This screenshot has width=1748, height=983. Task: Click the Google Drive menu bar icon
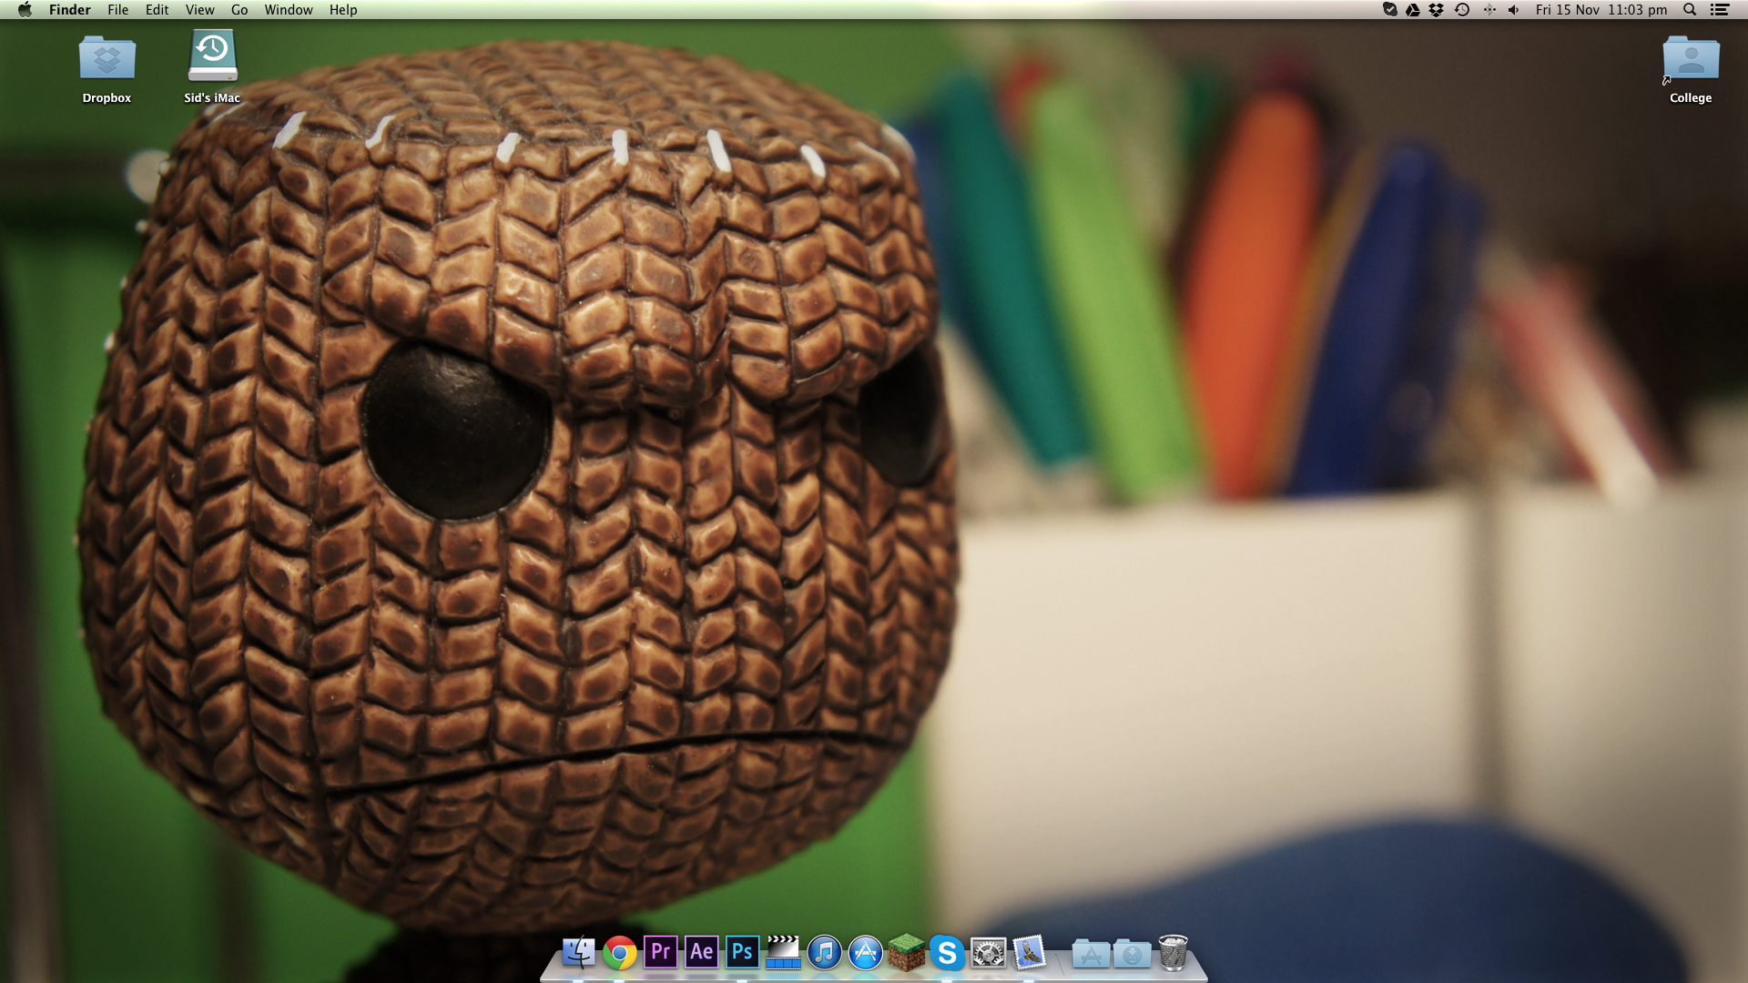(1412, 10)
